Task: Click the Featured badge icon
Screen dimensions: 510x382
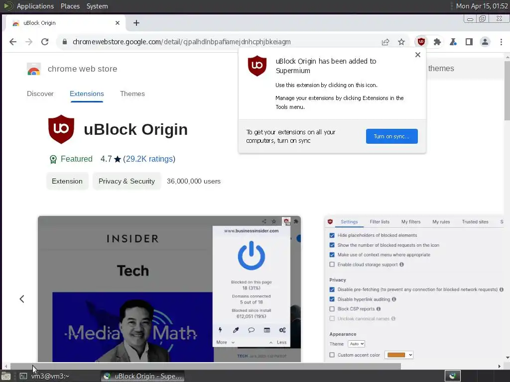Action: coord(53,159)
